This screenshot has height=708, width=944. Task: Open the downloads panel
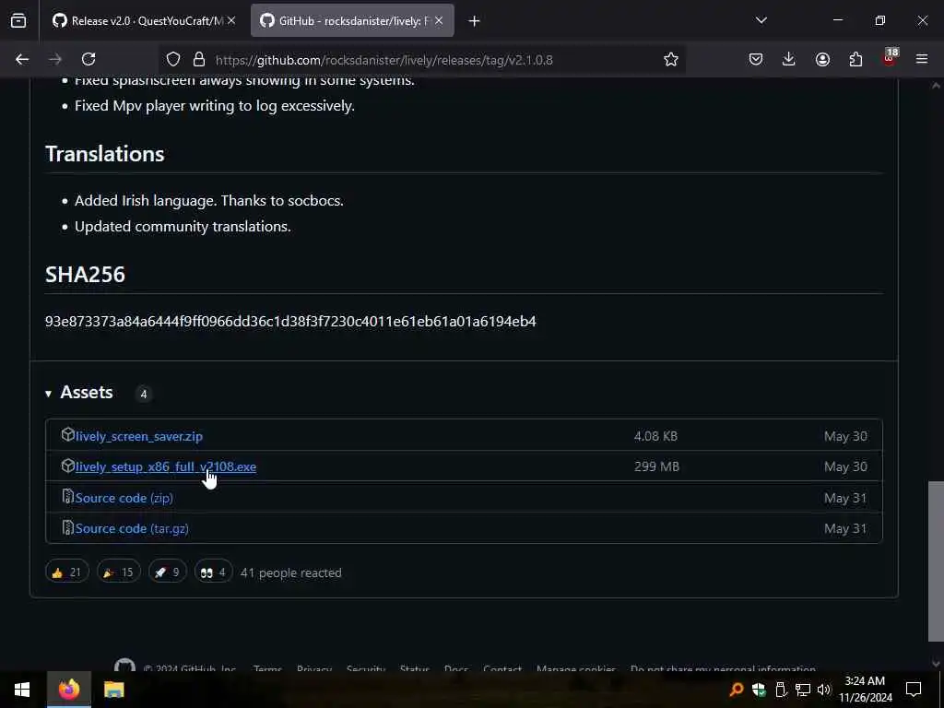pos(789,59)
